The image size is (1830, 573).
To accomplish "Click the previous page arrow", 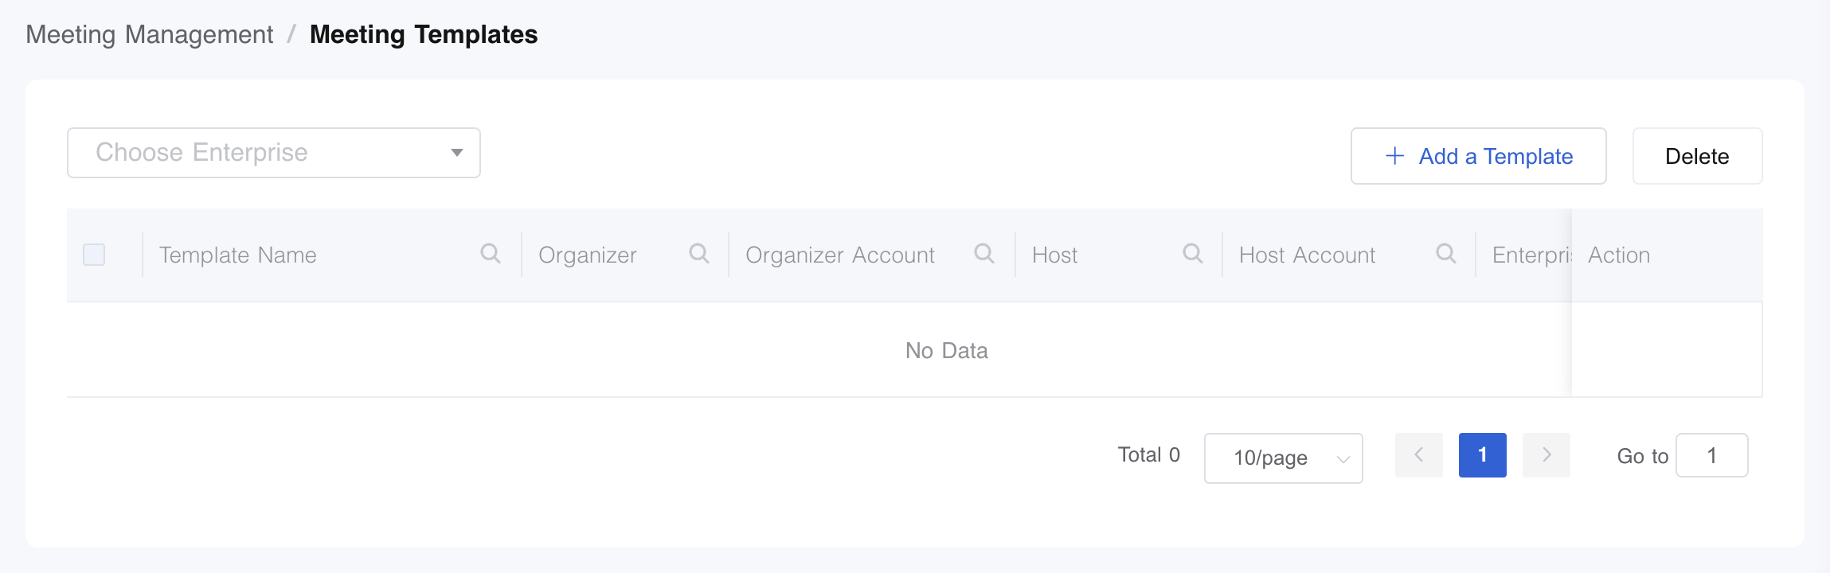I will pyautogui.click(x=1418, y=455).
